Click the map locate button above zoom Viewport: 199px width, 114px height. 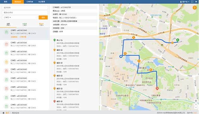click(196, 101)
